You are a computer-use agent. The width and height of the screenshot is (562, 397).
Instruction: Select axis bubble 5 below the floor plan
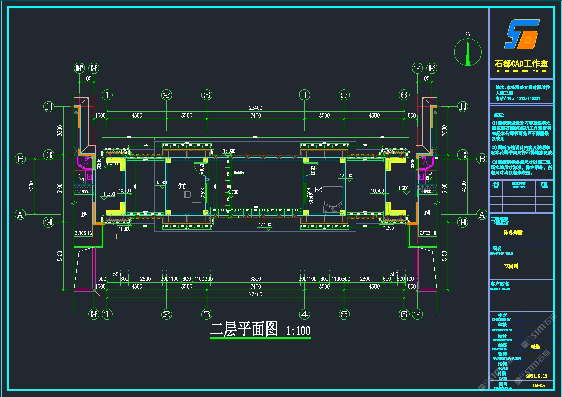[344, 314]
